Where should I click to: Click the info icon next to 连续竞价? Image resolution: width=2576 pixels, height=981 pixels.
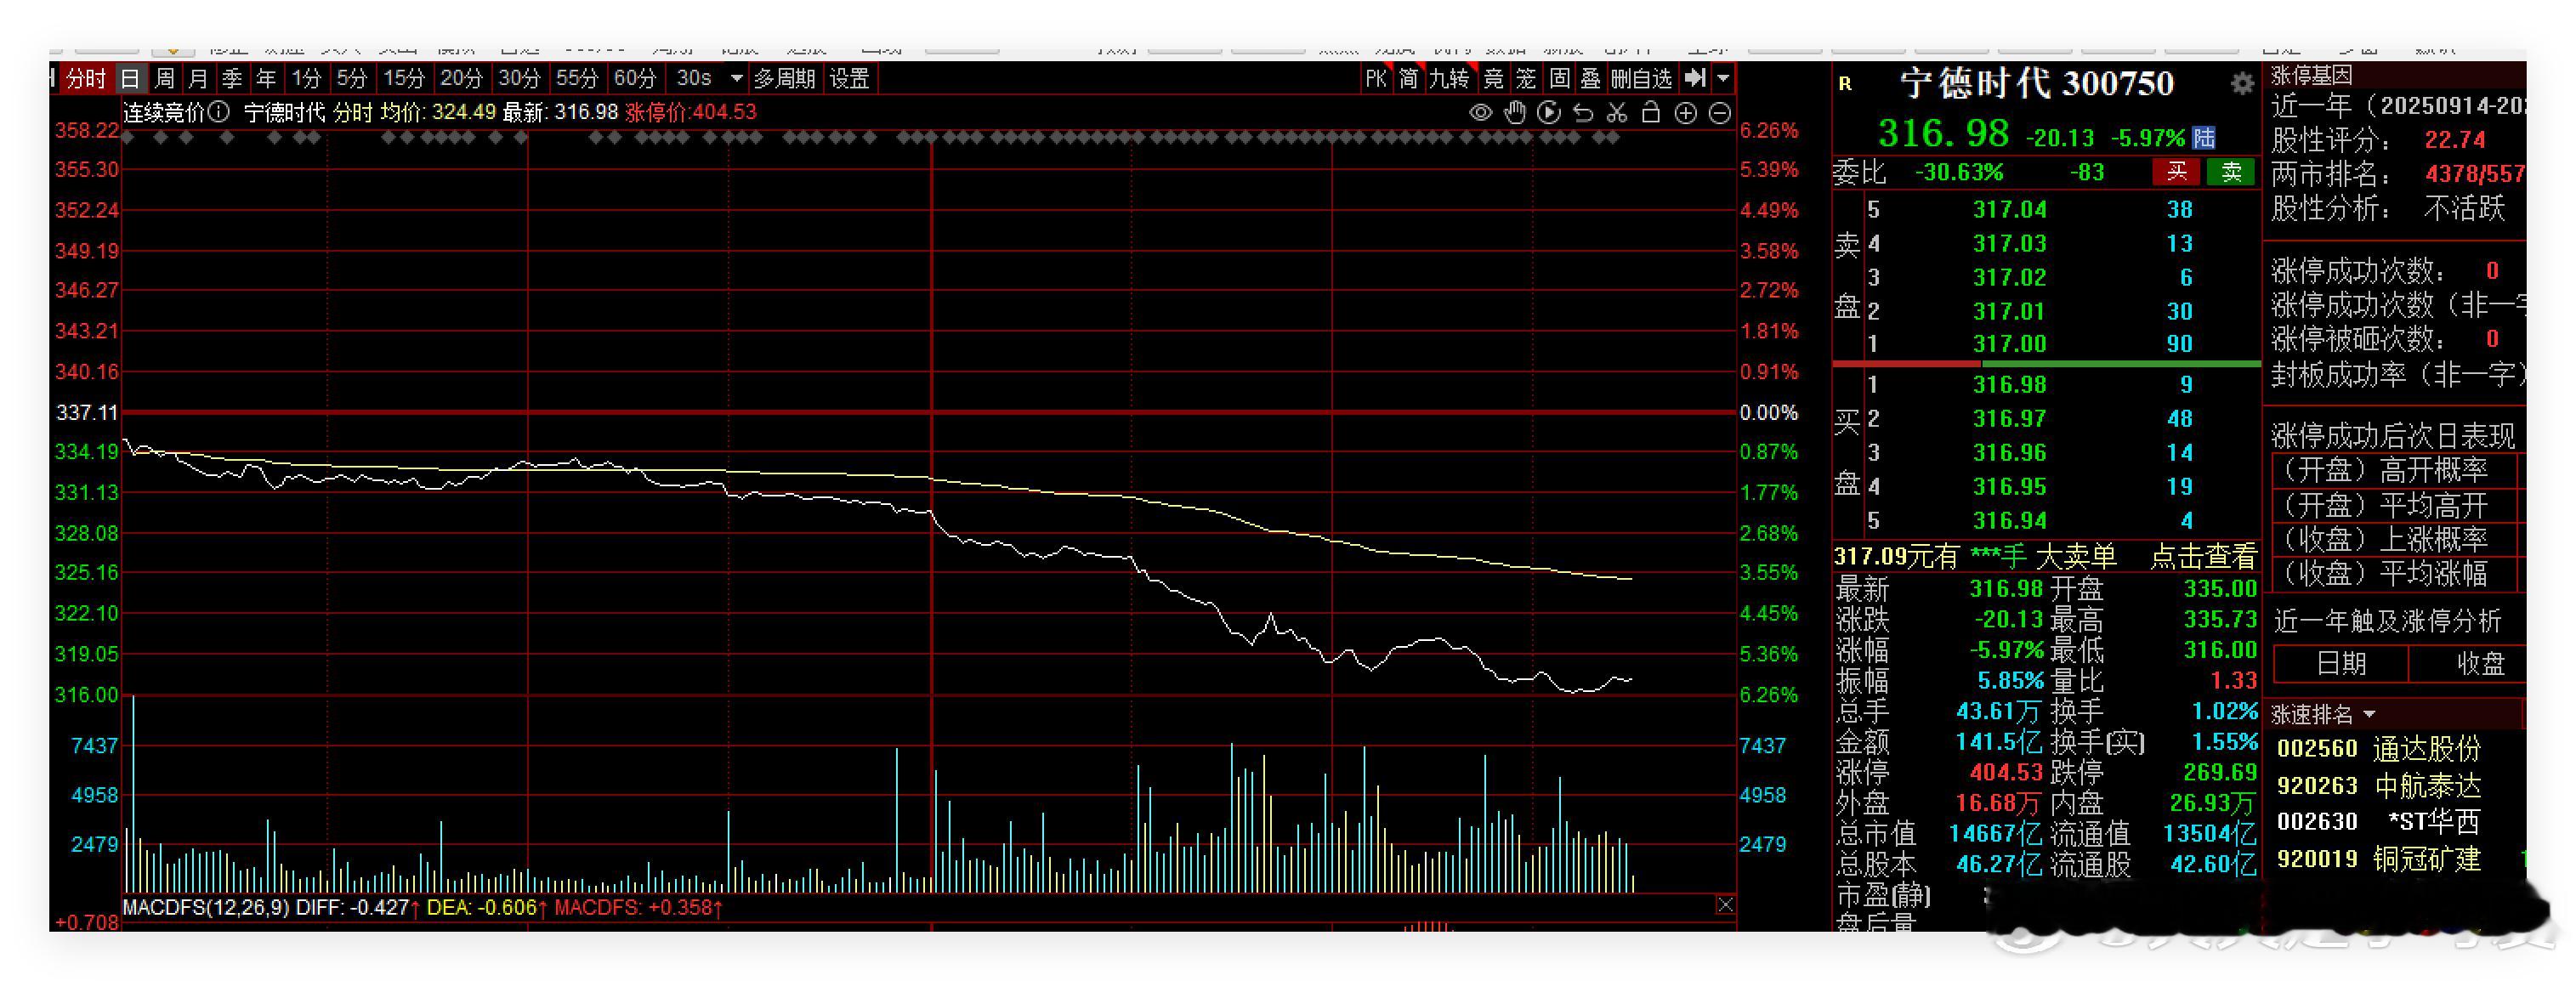click(220, 112)
